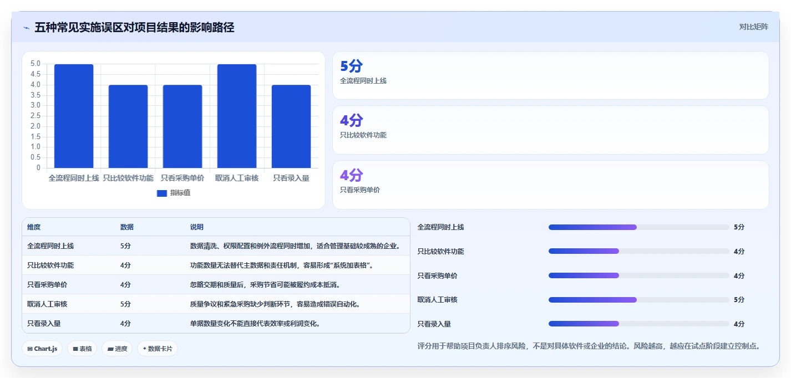Image resolution: width=791 pixels, height=378 pixels.
Task: Click the 数据 table column header
Action: tap(126, 227)
